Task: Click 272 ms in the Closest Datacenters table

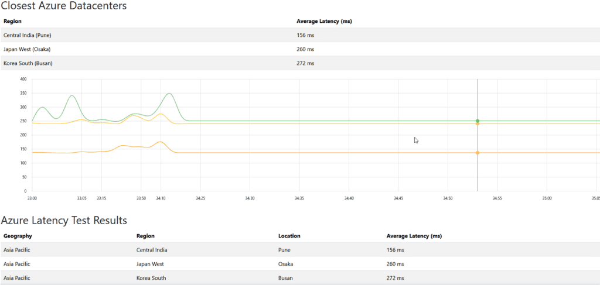Action: tap(305, 63)
